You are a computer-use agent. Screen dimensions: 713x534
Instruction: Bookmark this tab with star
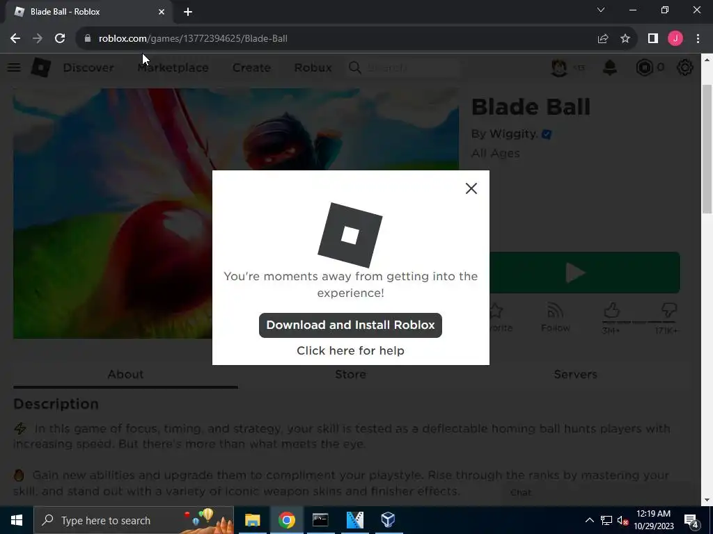[625, 39]
